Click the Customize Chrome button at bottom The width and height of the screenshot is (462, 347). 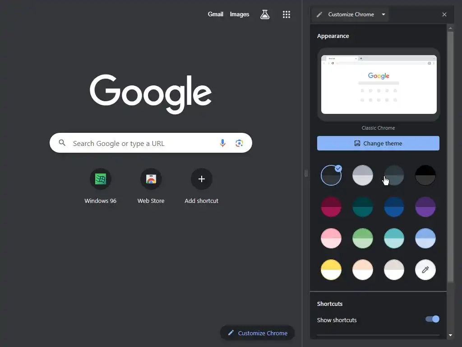[258, 333]
